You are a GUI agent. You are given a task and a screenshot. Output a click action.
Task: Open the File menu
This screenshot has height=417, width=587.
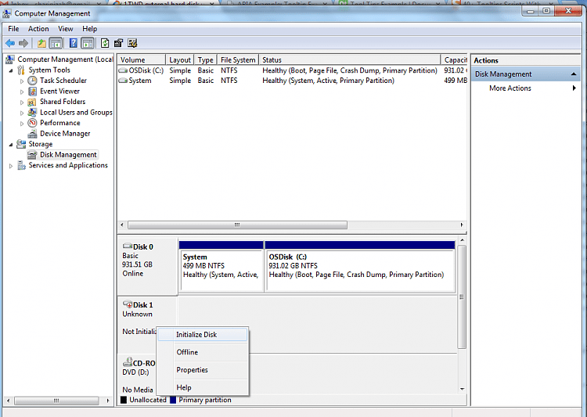coord(13,29)
